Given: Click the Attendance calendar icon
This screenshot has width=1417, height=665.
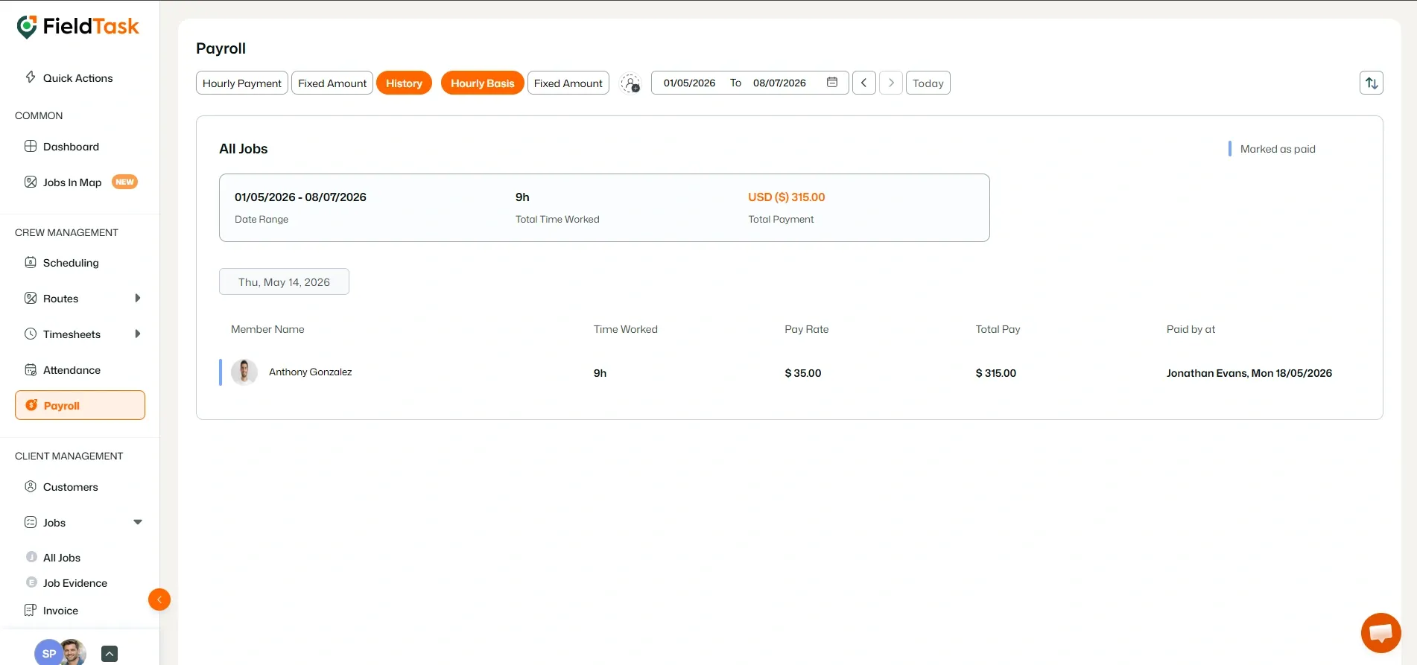Looking at the screenshot, I should tap(31, 369).
